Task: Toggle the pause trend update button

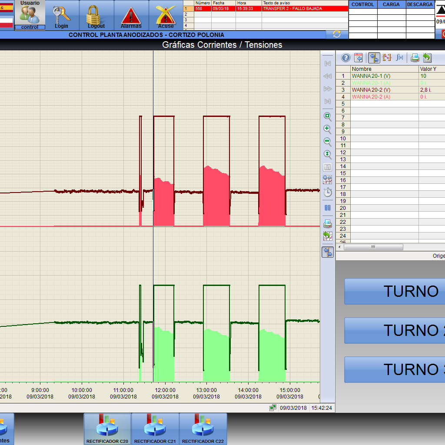Action: 328,208
